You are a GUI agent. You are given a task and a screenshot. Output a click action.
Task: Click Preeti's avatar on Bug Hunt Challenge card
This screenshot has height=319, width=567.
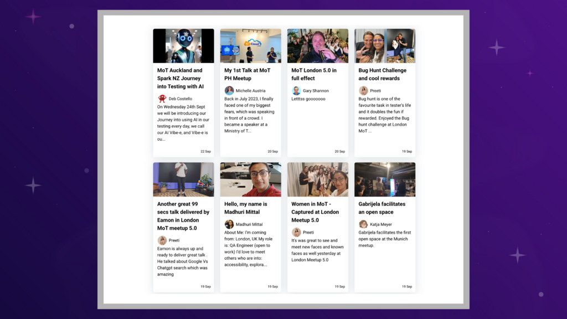(x=363, y=90)
